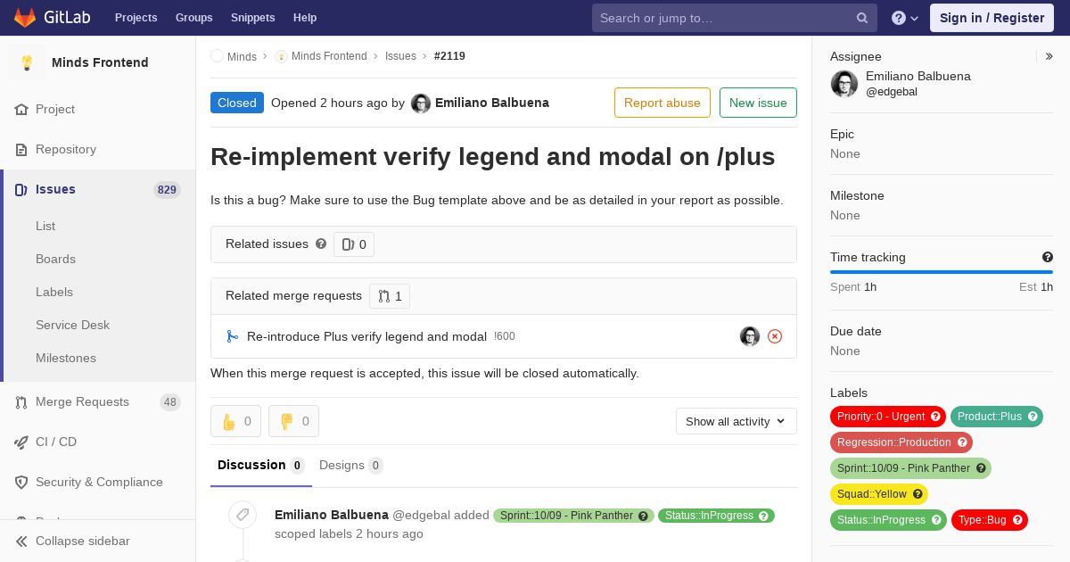Open Re-introduce Plus verify legend merge request link
This screenshot has height=562, width=1070.
(x=366, y=336)
